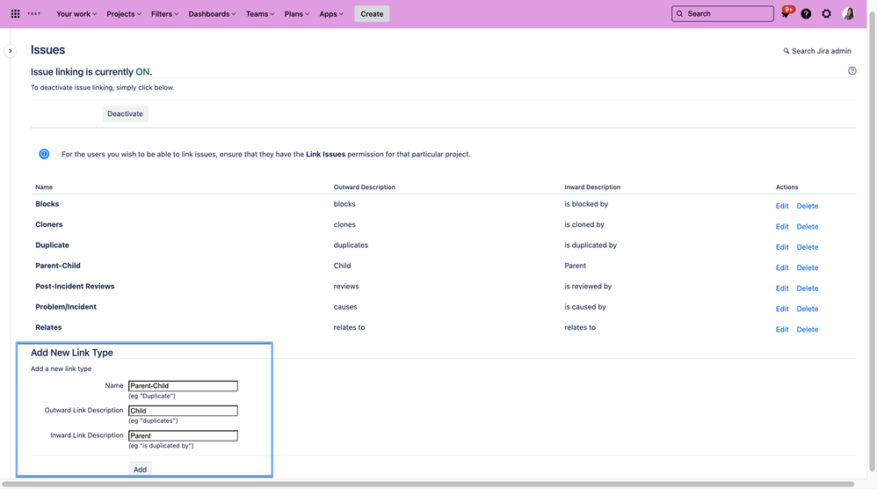Screen dimensions: 877x489
Task: Open the Your work dropdown
Action: [x=76, y=14]
